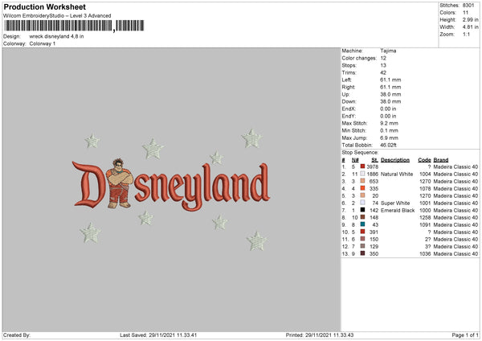
Task: Click the Max Stitch value 9.2 mm
Action: [389, 123]
